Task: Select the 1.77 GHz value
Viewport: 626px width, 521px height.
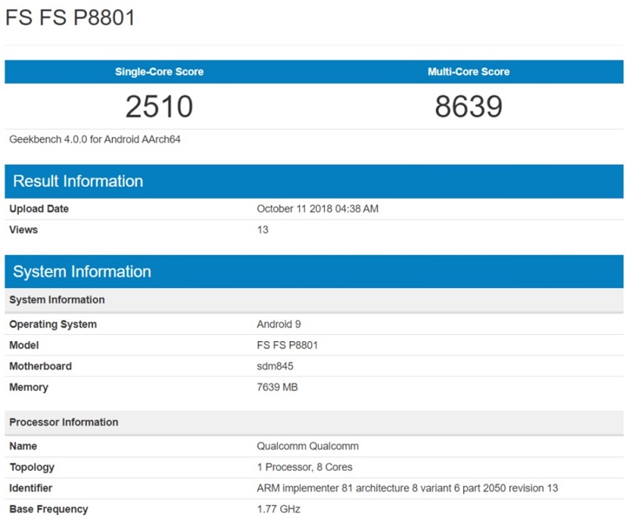Action: [279, 509]
